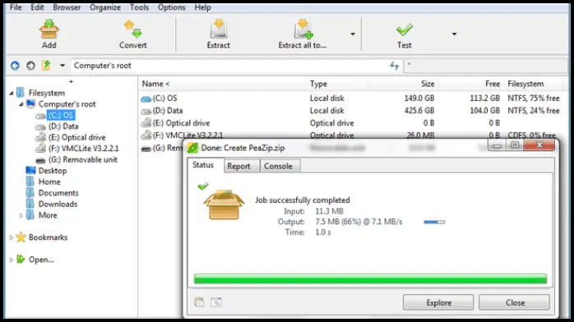Image resolution: width=574 pixels, height=322 pixels.
Task: Select Desktop in the tree
Action: click(53, 171)
